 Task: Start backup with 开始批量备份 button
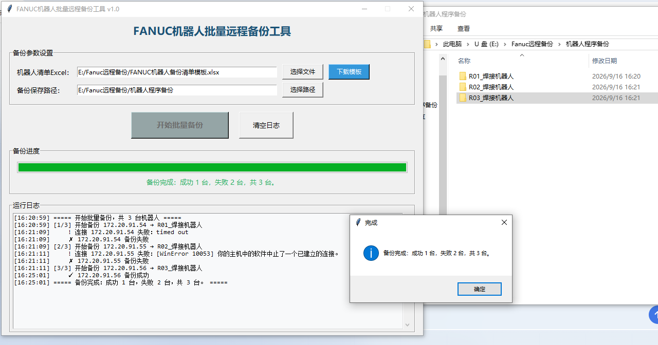click(x=180, y=125)
